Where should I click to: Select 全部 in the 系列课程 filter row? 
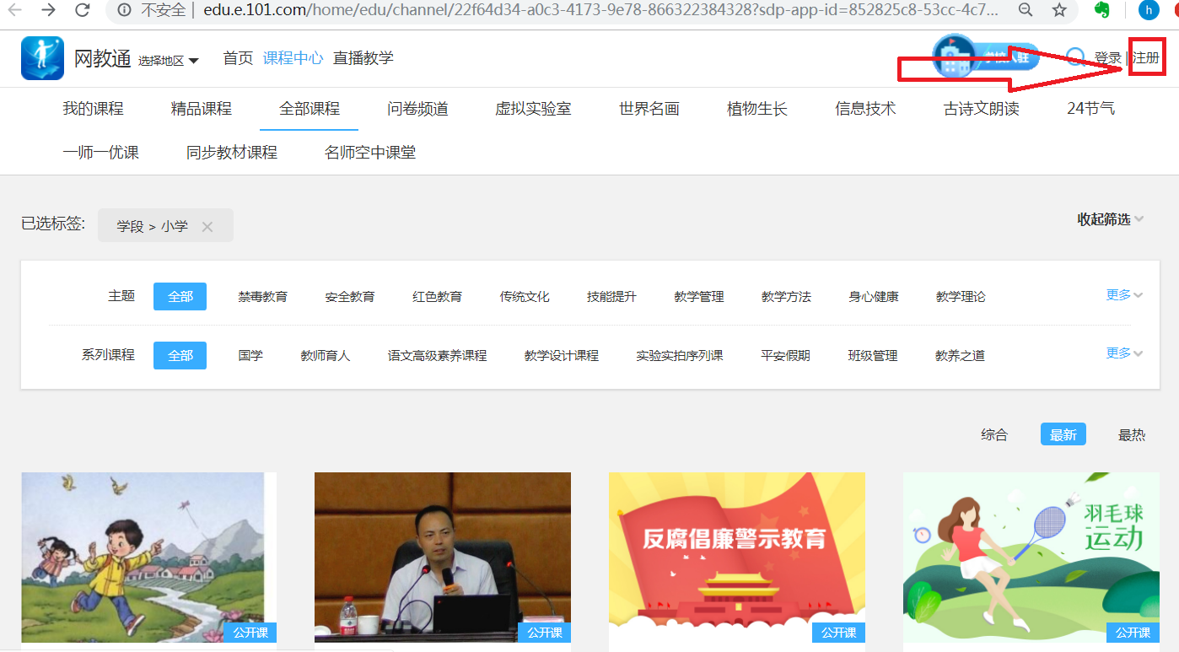[180, 355]
